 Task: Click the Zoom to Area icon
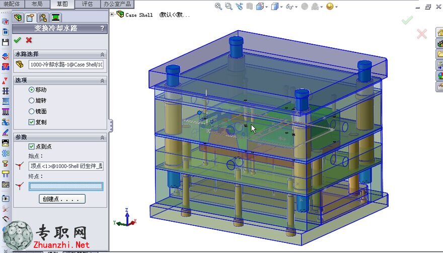point(229,6)
